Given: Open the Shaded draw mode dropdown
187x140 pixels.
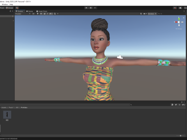Looking at the screenshot, I should [23, 14].
